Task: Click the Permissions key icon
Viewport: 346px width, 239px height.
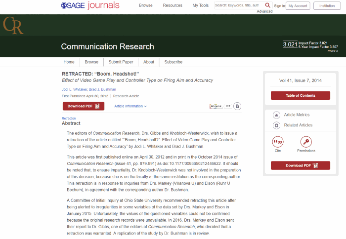Action: pos(306,142)
